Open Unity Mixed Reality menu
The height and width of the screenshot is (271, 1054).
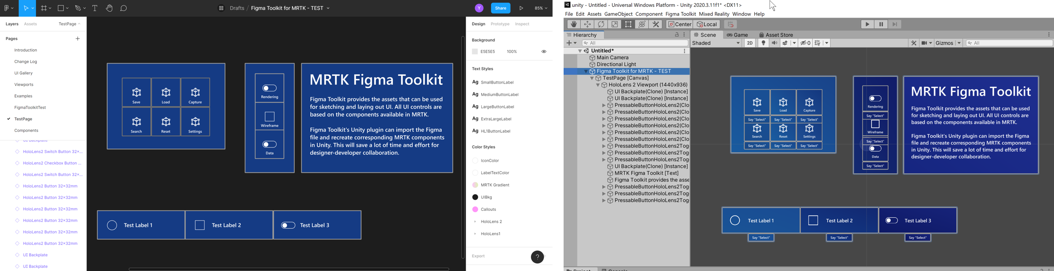coord(714,14)
